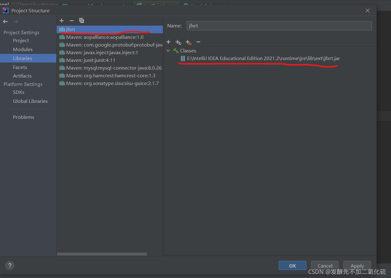391x278 pixels.
Task: Click the Platform Settings section header
Action: point(23,84)
